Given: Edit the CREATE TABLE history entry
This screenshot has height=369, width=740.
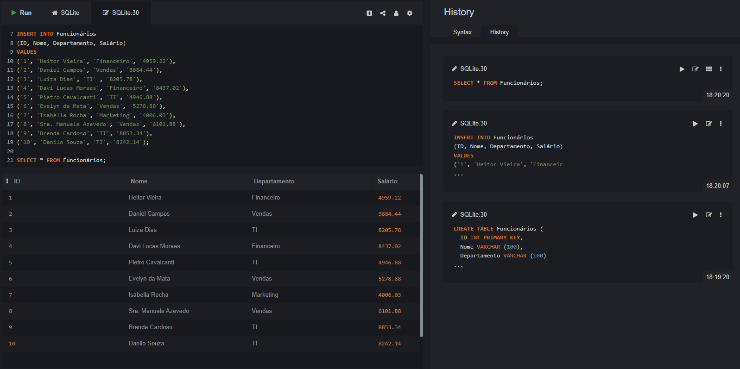Looking at the screenshot, I should pyautogui.click(x=709, y=215).
